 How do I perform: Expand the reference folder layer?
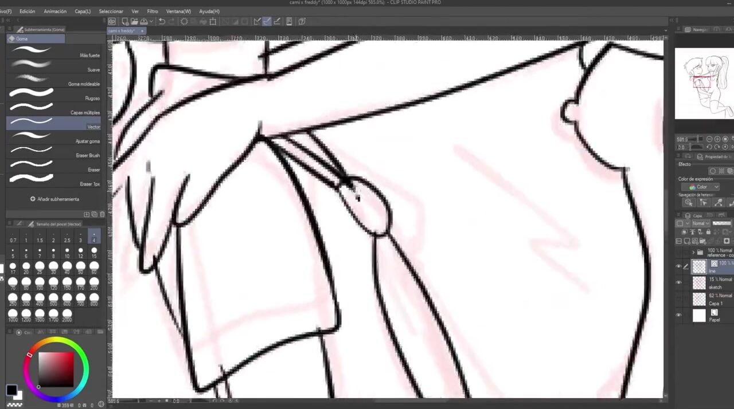pos(693,252)
